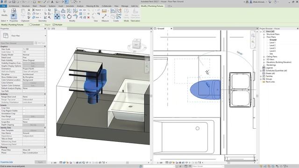Click the red Delete X icon

pos(88,17)
